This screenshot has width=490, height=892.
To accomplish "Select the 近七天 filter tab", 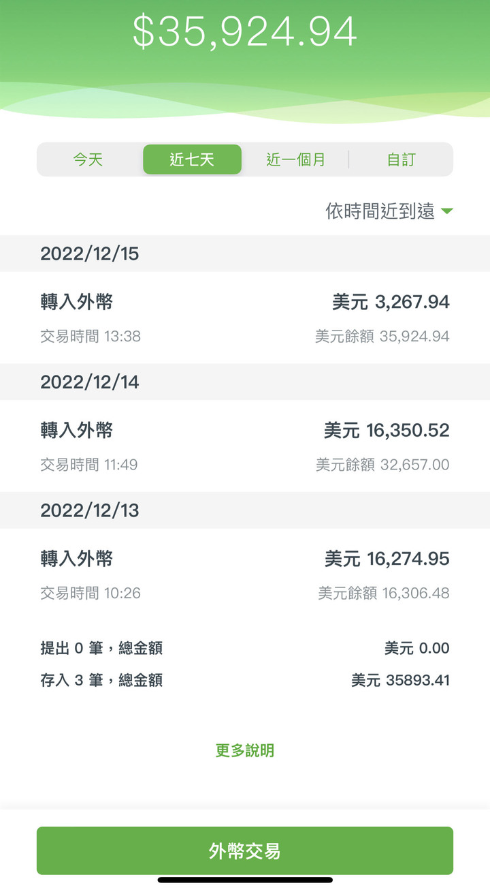I will (x=192, y=160).
